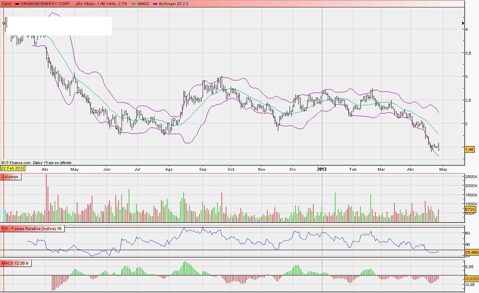Click the RSI current value tag
The width and height of the screenshot is (479, 293).
pyautogui.click(x=472, y=252)
